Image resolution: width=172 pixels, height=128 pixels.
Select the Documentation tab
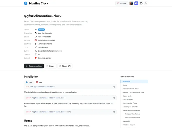point(34,66)
